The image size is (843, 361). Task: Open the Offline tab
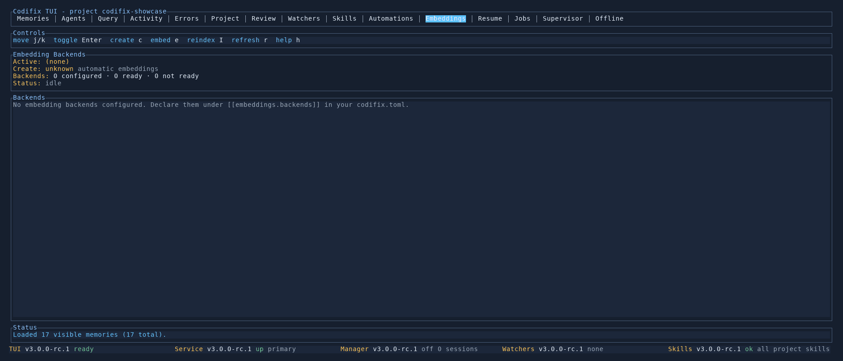(609, 18)
